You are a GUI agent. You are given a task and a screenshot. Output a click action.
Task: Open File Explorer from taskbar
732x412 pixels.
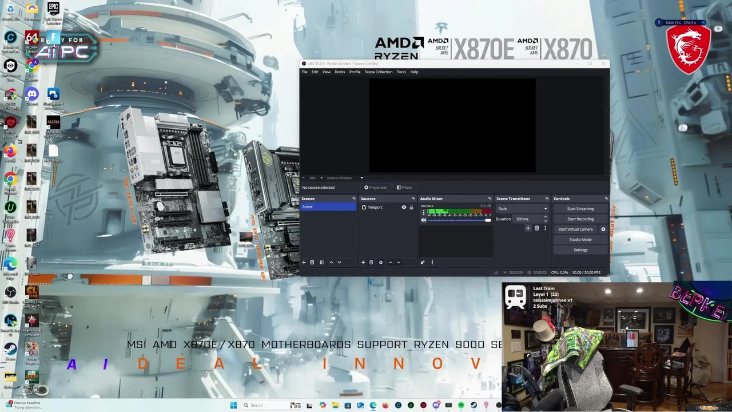(335, 405)
